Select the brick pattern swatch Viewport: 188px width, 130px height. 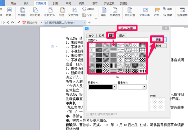pyautogui.click(x=128, y=60)
